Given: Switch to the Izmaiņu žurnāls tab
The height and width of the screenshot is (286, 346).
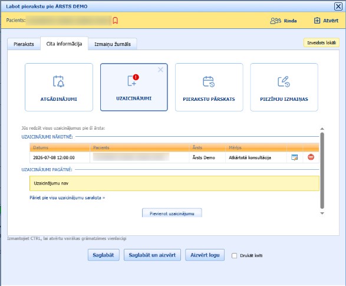Looking at the screenshot, I should [113, 44].
